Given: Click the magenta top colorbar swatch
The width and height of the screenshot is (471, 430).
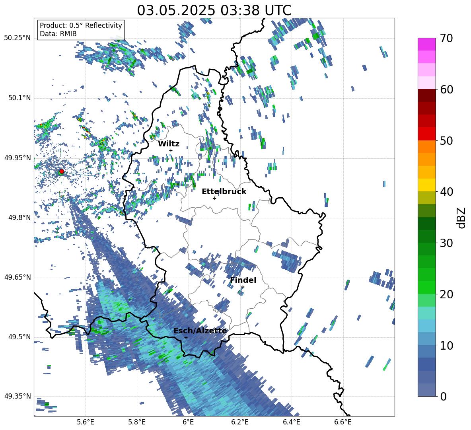Looking at the screenshot, I should click(427, 44).
